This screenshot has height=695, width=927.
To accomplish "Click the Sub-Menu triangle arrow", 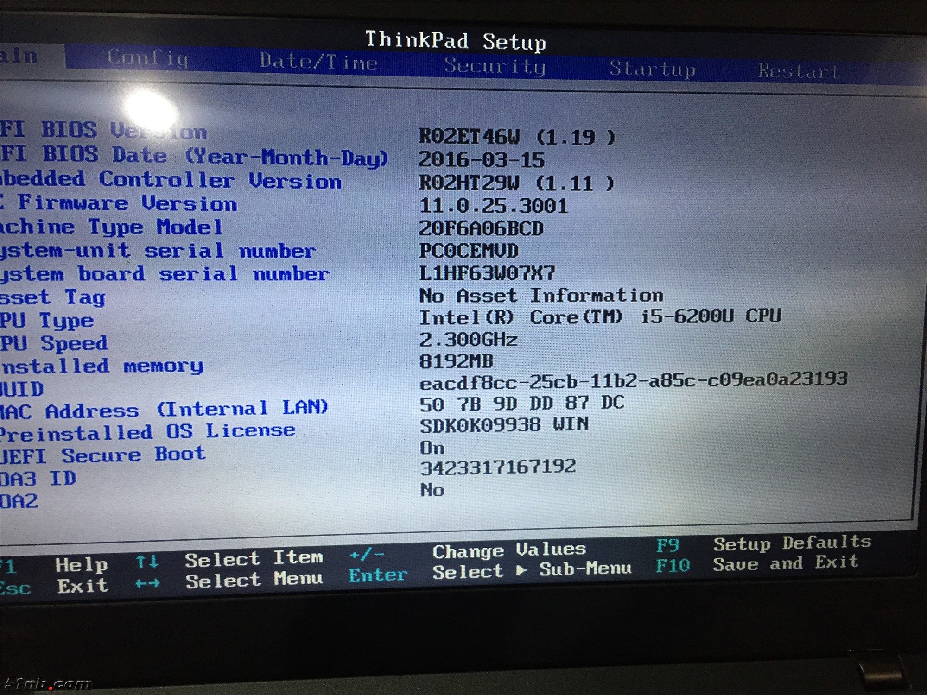I will (521, 571).
